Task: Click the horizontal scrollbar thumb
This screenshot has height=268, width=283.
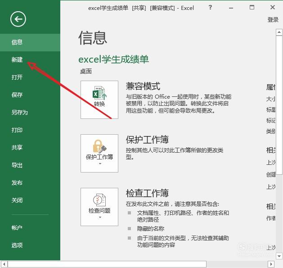Action: pyautogui.click(x=107, y=264)
